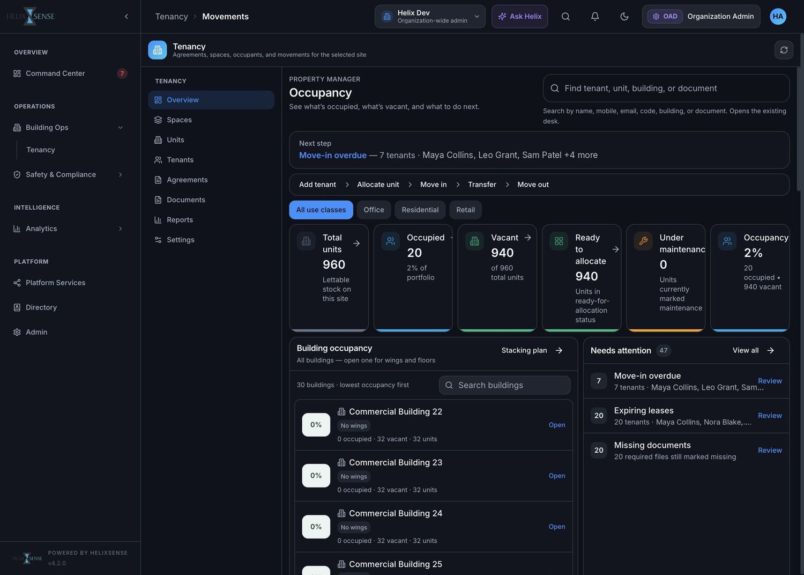Review the Expiring leases item
Image resolution: width=804 pixels, height=575 pixels.
coord(770,416)
